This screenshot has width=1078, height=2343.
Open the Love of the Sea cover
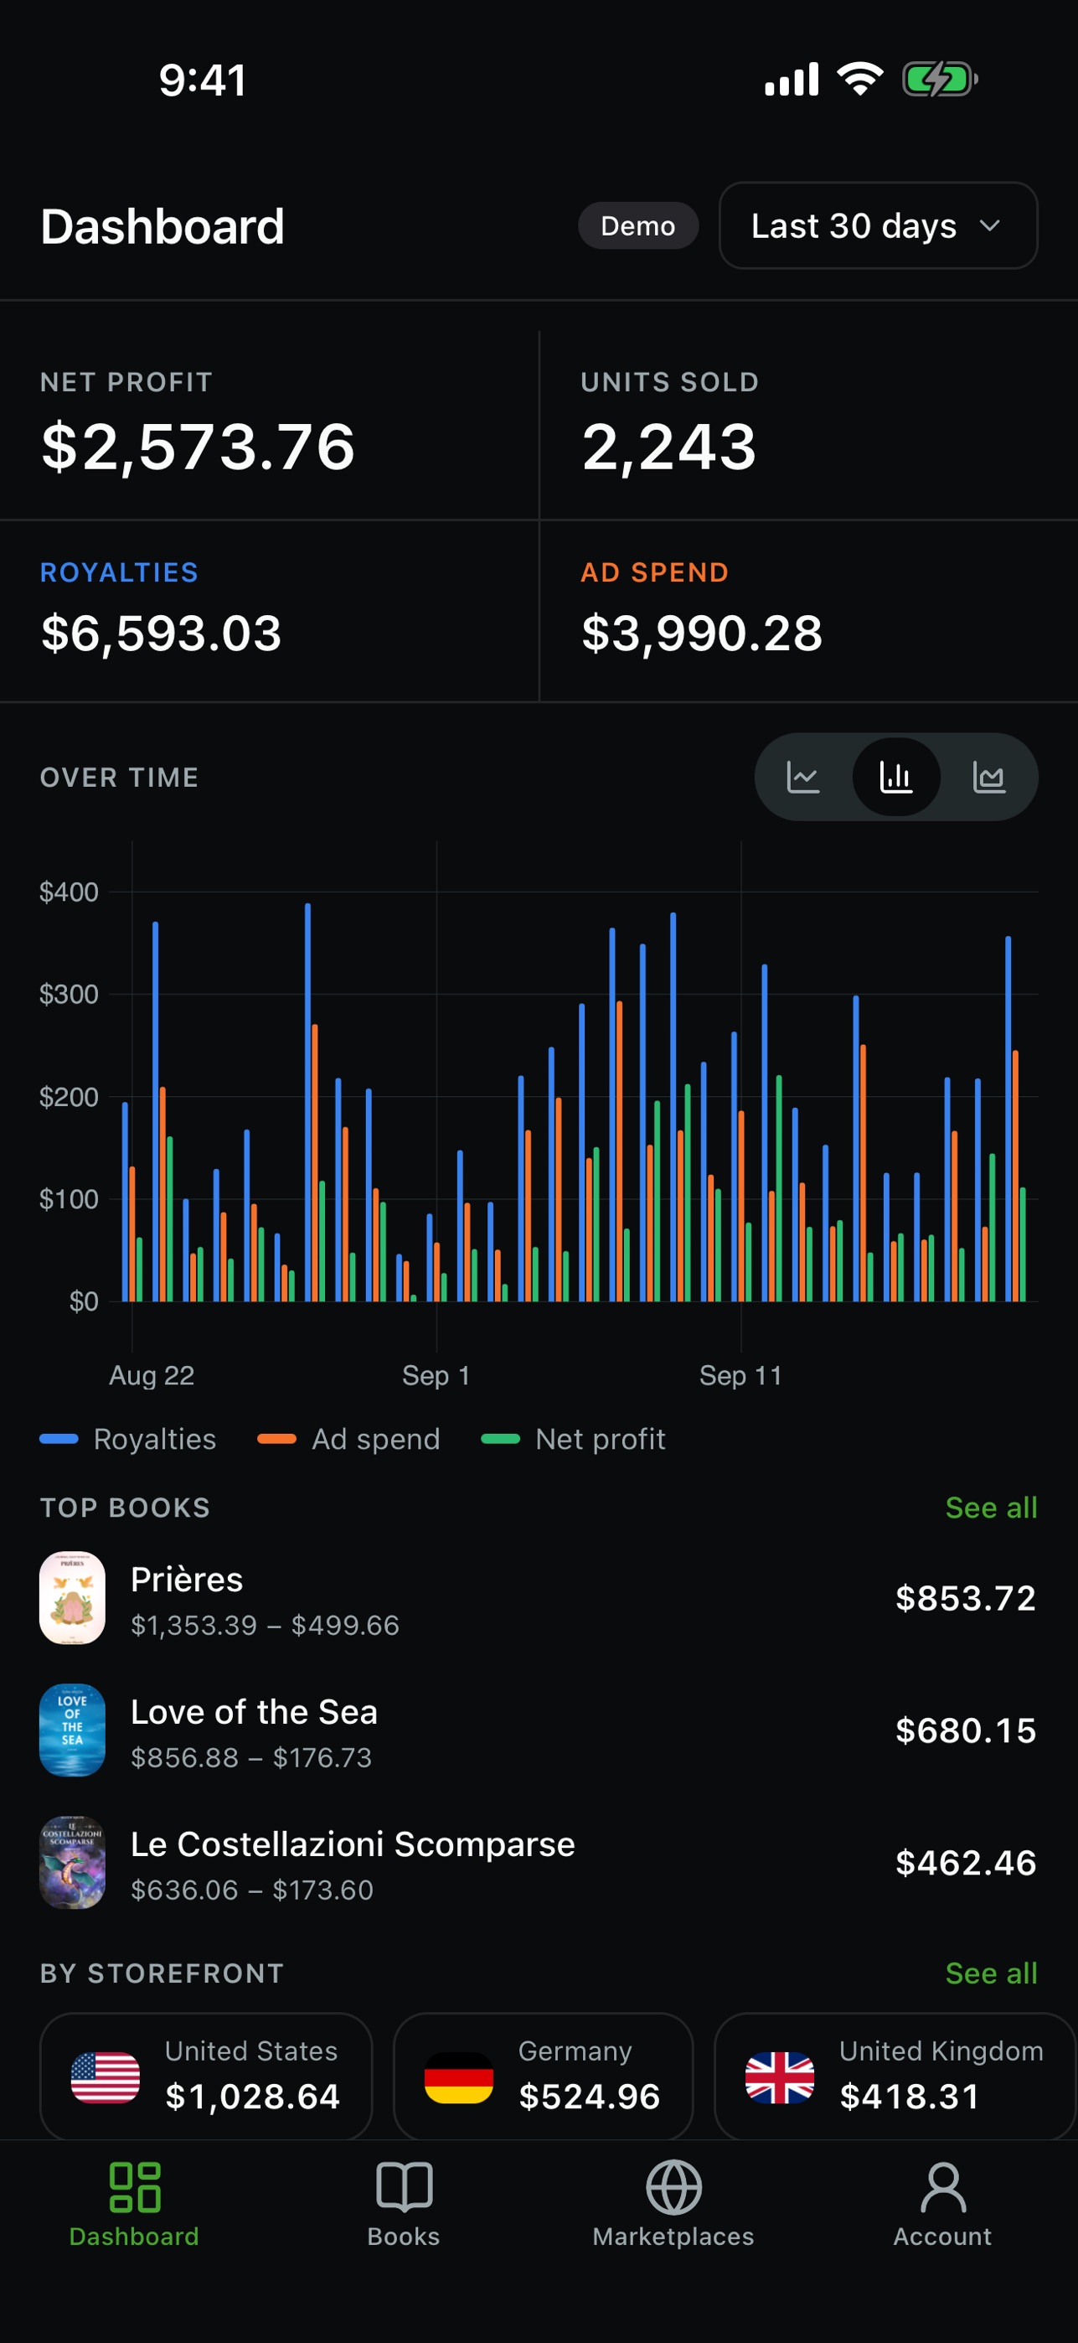coord(73,1730)
